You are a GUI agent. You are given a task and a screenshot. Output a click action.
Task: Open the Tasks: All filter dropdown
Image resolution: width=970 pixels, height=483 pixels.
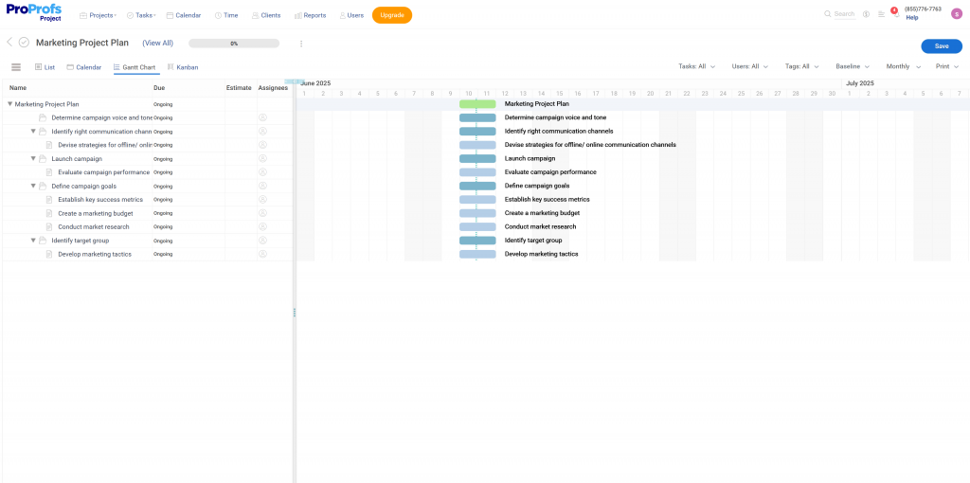point(696,67)
